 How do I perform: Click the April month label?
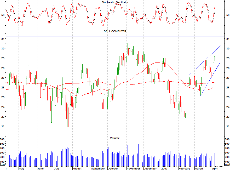coord(215,168)
